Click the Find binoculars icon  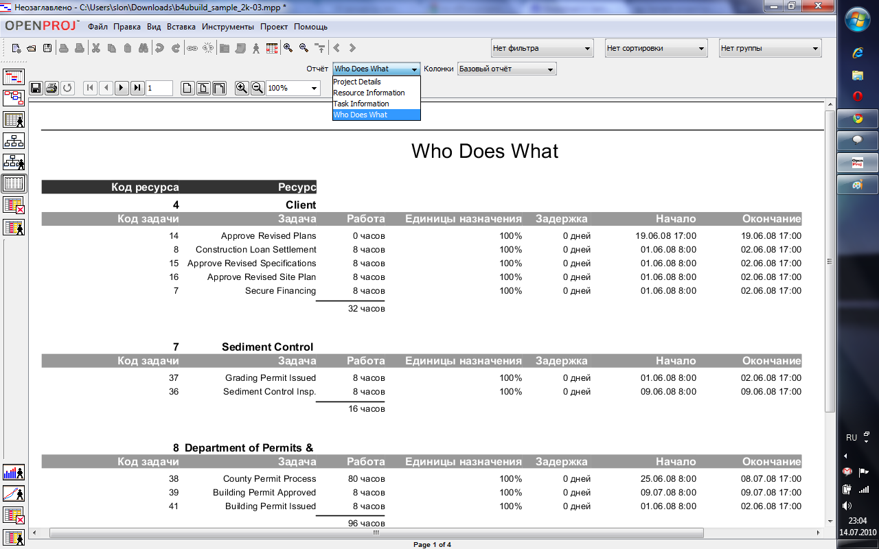pyautogui.click(x=144, y=48)
